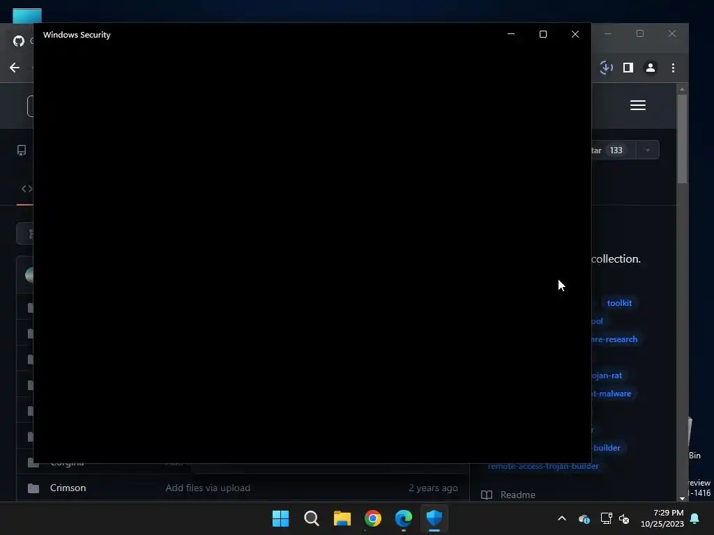This screenshot has height=535, width=714.
Task: Maximize the Windows Security window
Action: [x=542, y=34]
